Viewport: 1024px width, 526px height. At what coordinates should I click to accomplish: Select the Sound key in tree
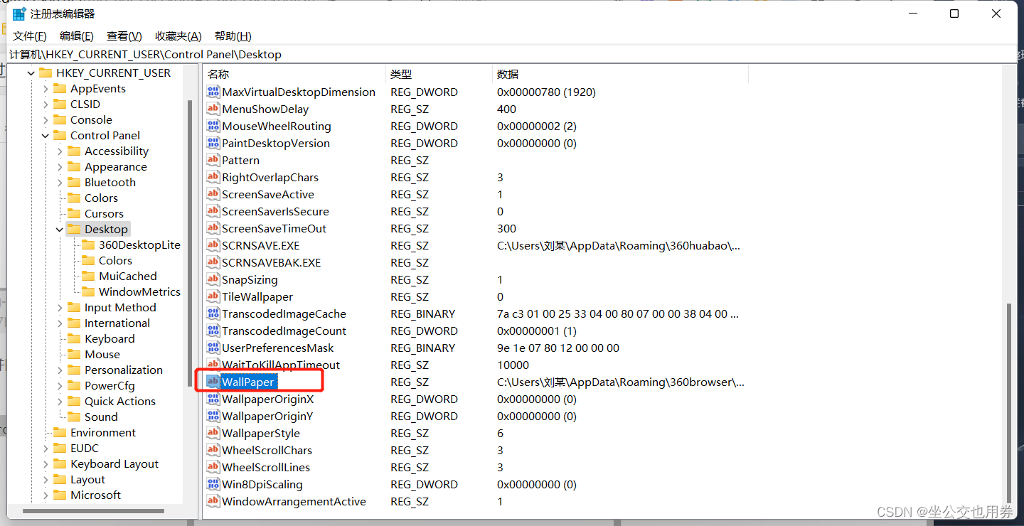101,417
